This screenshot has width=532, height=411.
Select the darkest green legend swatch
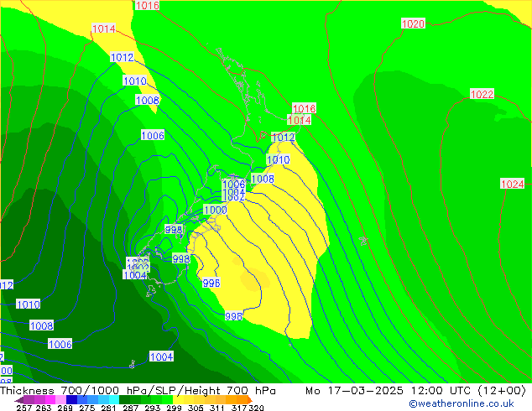click(x=124, y=399)
